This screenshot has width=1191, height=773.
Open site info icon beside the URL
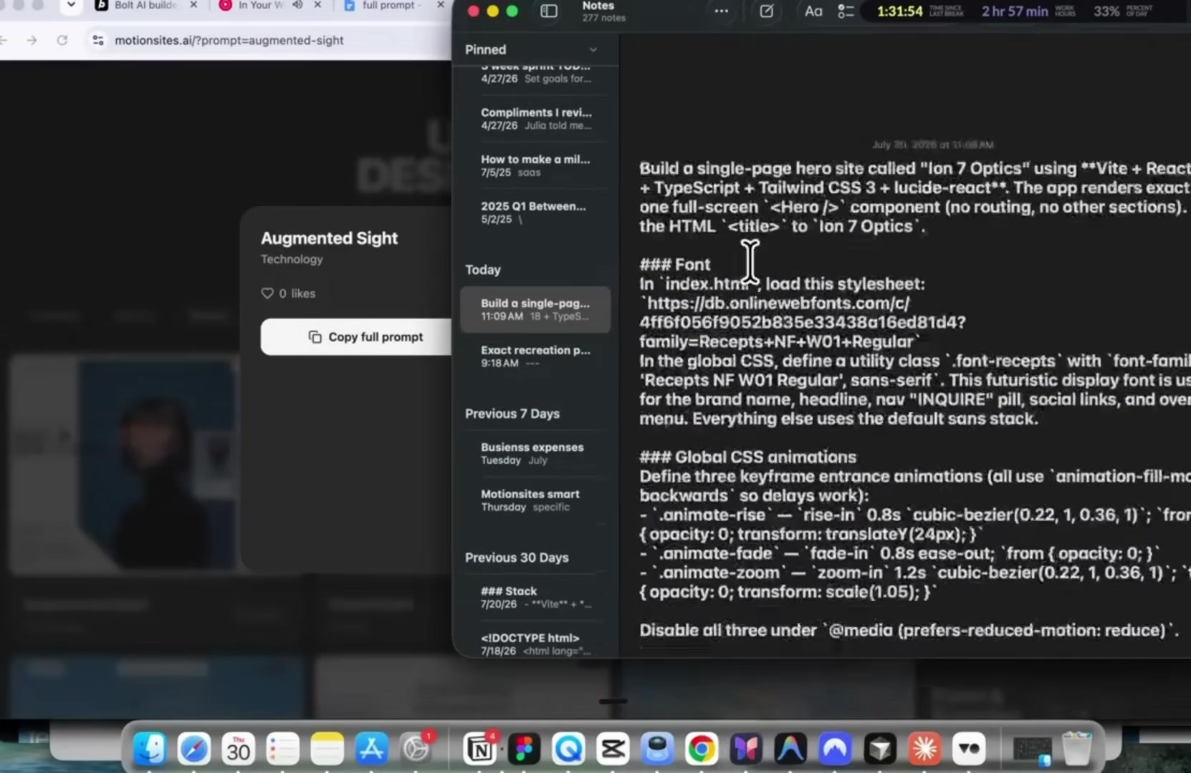click(98, 40)
